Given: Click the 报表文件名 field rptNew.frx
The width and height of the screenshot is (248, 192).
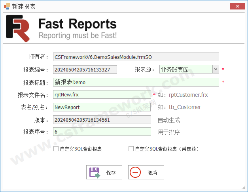Looking at the screenshot, I should point(102,94).
